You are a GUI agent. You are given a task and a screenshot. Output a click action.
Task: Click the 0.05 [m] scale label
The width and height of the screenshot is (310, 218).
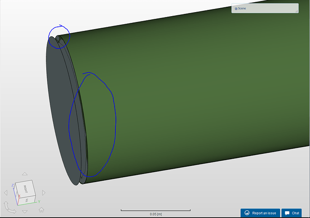click(156, 214)
